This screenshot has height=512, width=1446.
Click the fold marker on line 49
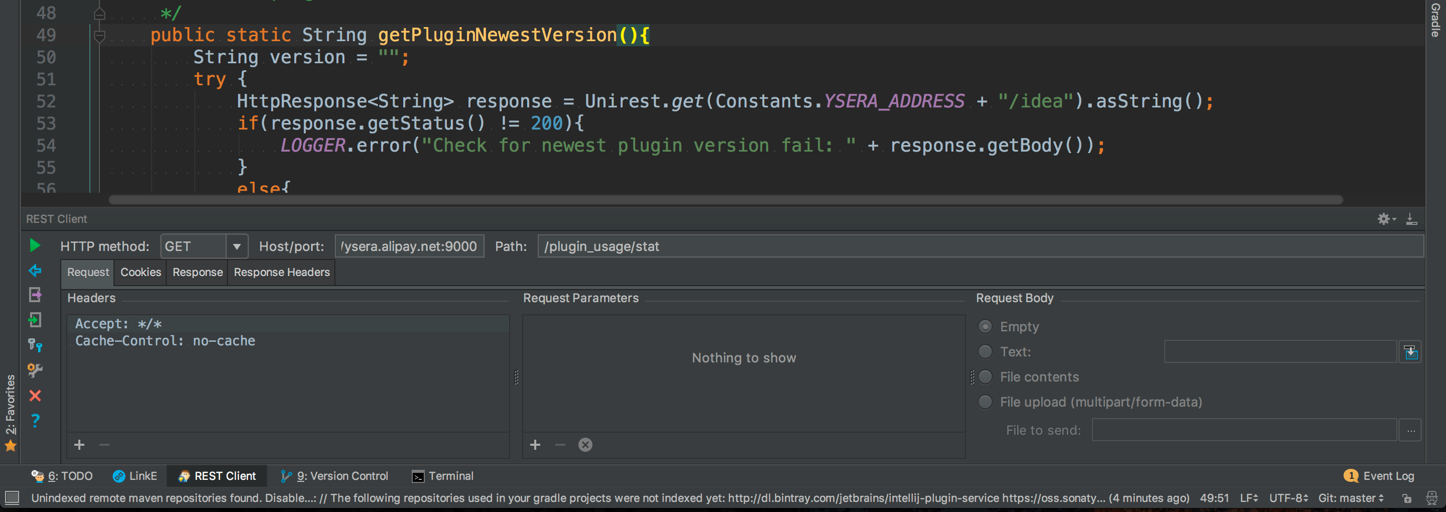coord(99,36)
